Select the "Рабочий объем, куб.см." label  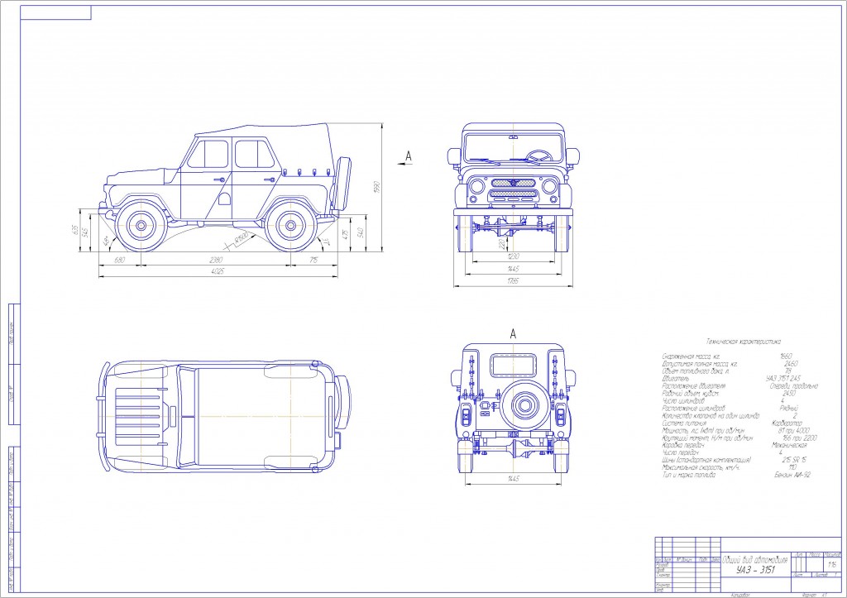(x=690, y=394)
